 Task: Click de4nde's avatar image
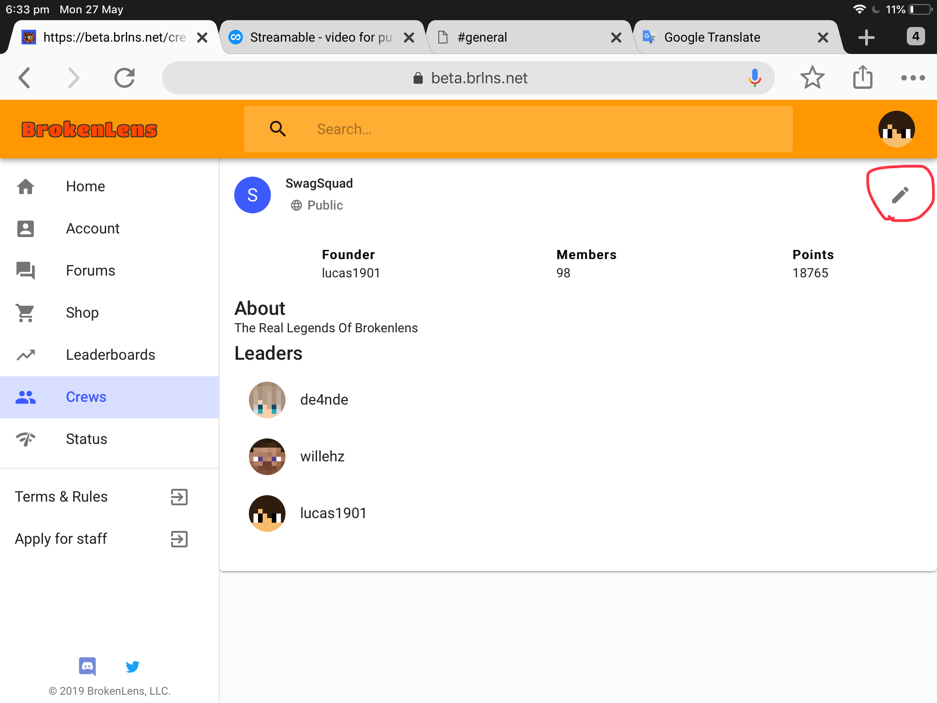click(267, 400)
